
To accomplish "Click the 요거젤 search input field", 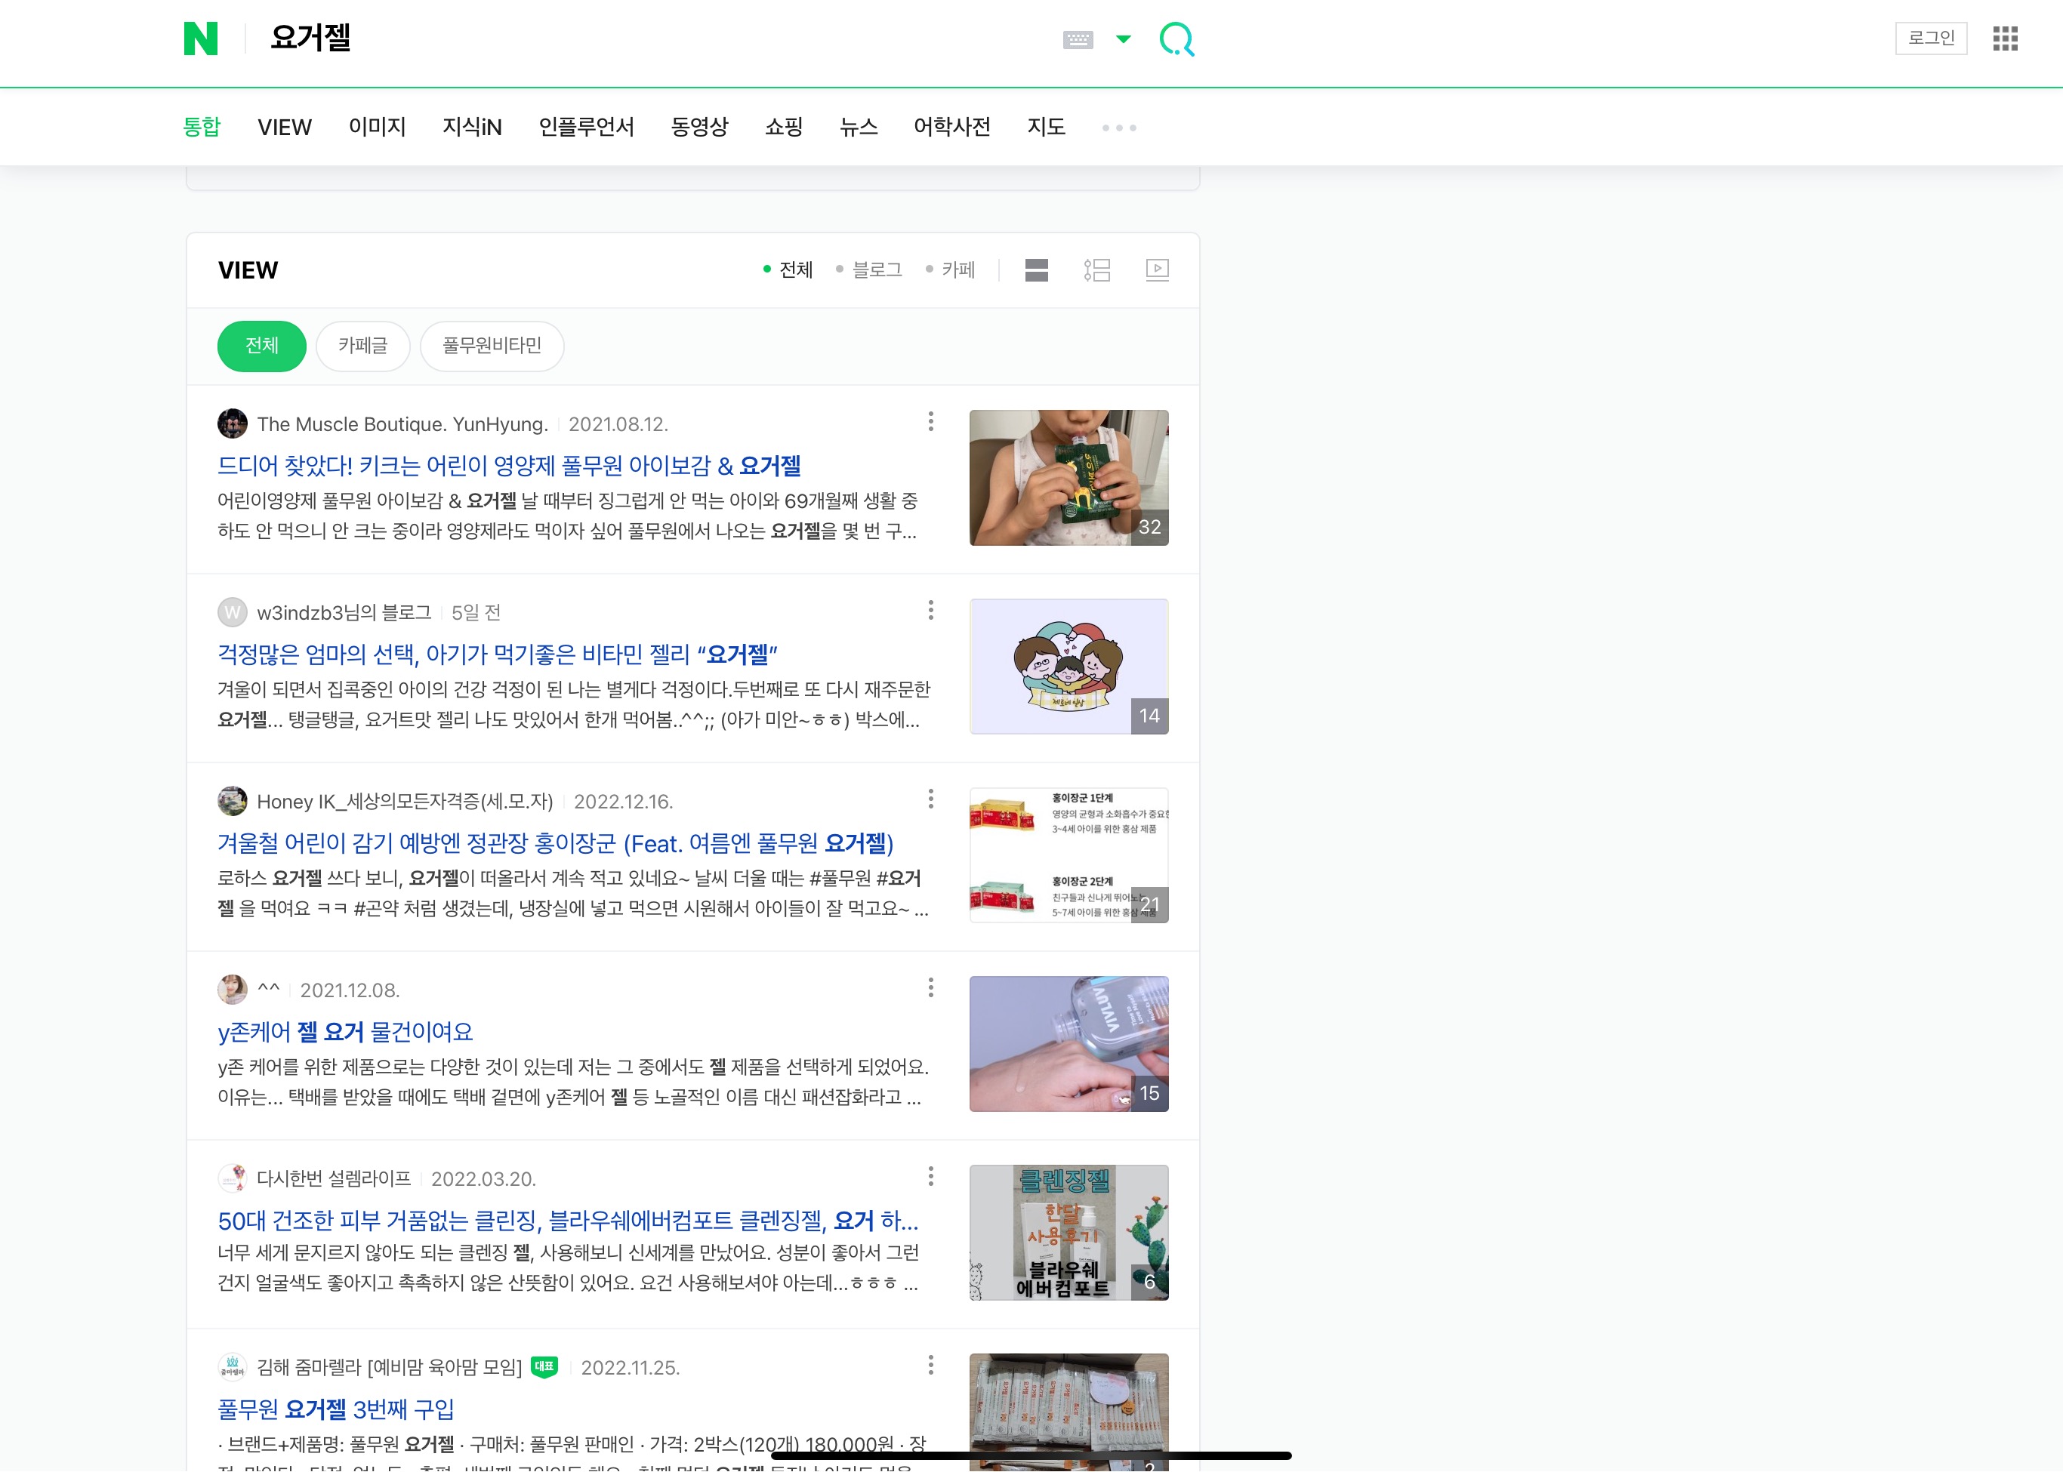I will point(653,39).
